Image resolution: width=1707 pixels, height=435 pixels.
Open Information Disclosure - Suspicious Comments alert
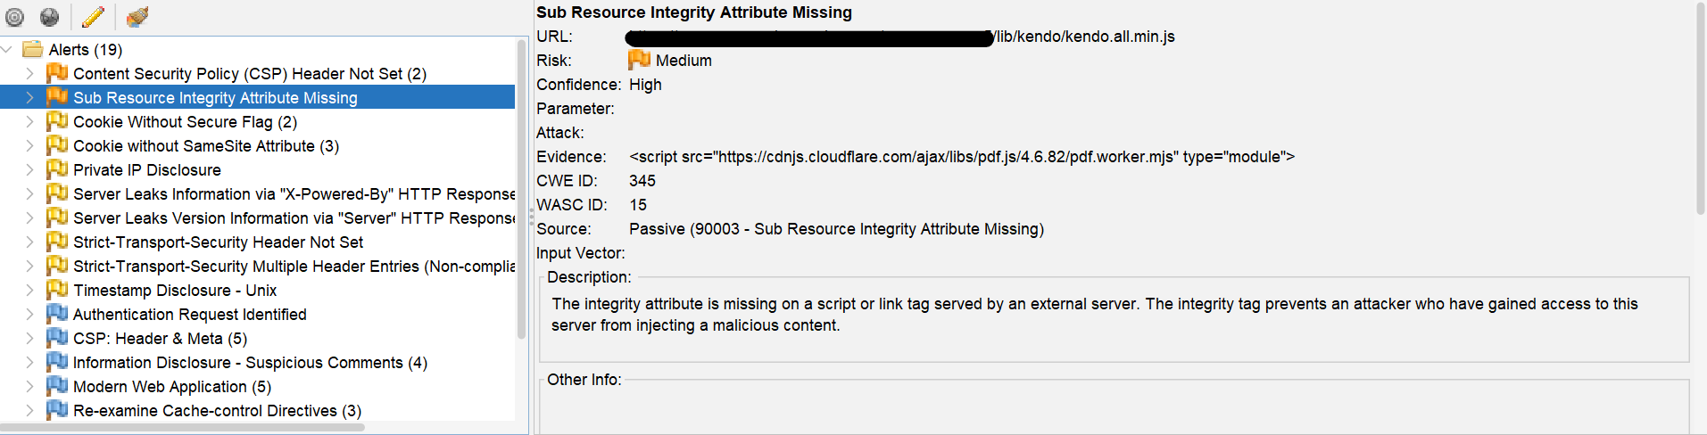pos(250,363)
